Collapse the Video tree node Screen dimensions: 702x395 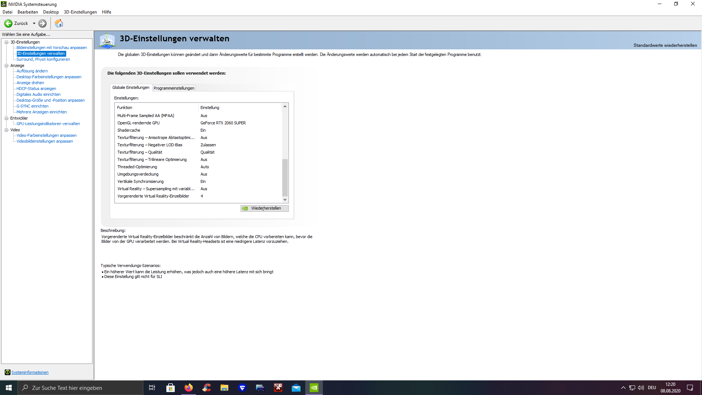[6, 130]
